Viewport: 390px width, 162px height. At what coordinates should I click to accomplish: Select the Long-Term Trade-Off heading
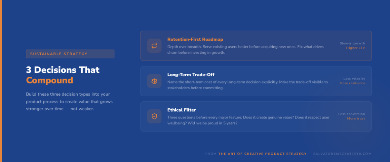(191, 74)
